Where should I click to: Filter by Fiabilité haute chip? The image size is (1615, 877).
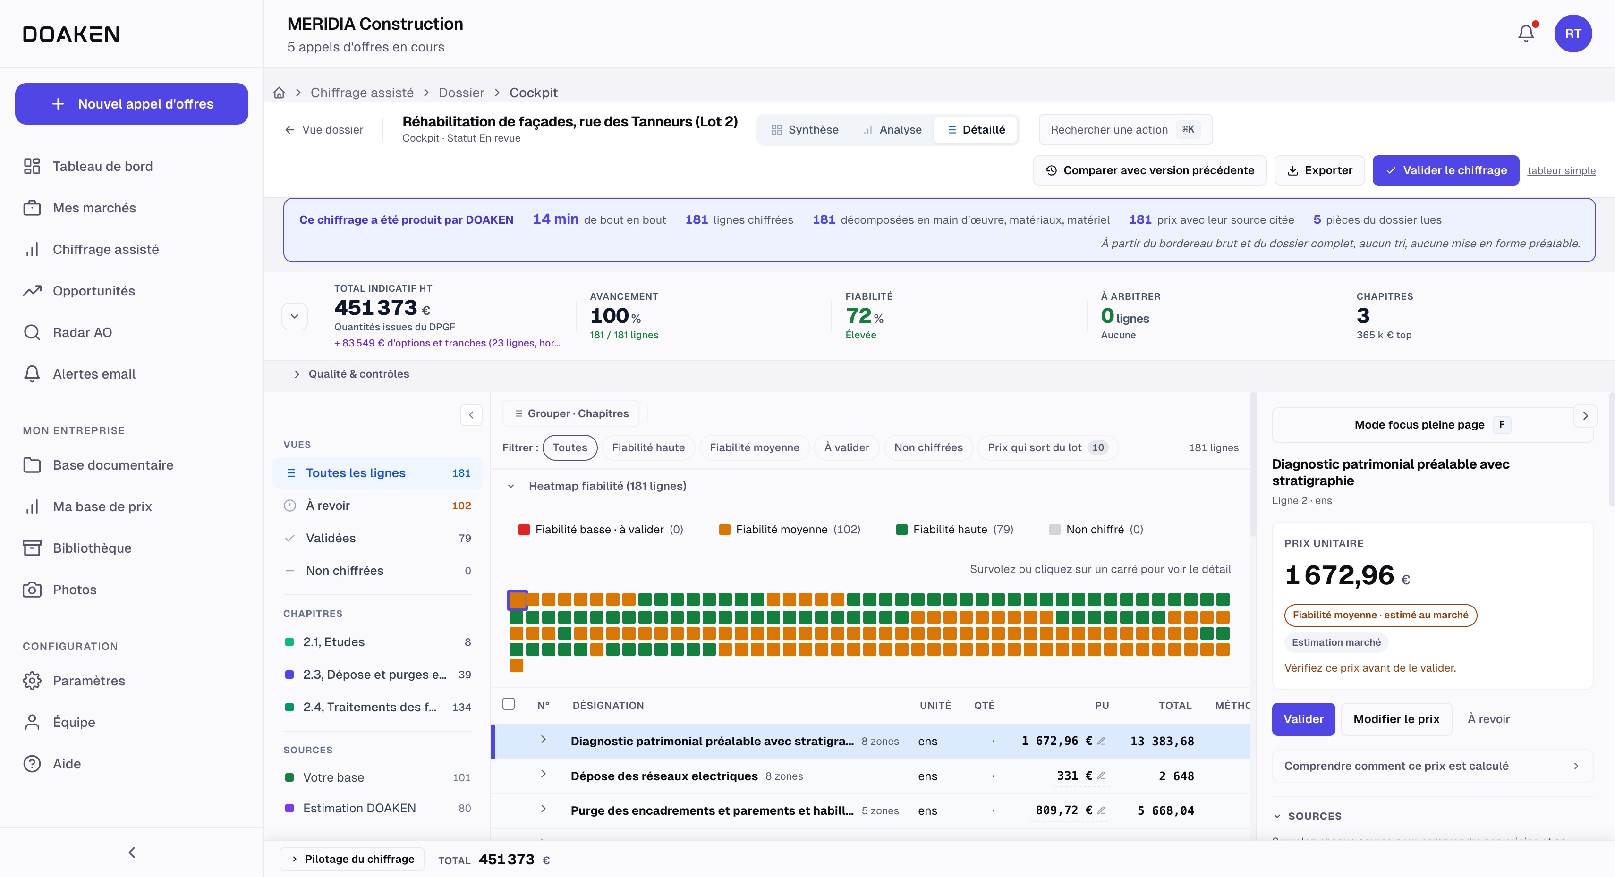[x=648, y=447]
